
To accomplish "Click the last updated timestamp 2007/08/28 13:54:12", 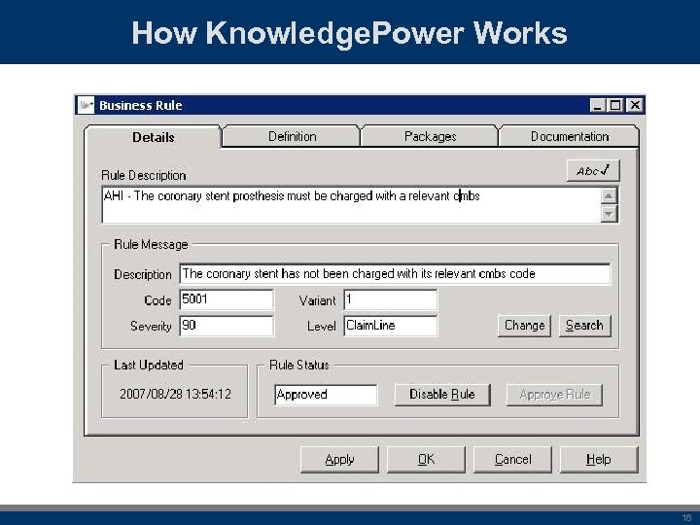I will click(x=175, y=394).
